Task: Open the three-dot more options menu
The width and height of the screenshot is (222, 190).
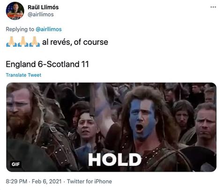Action: coord(213,7)
